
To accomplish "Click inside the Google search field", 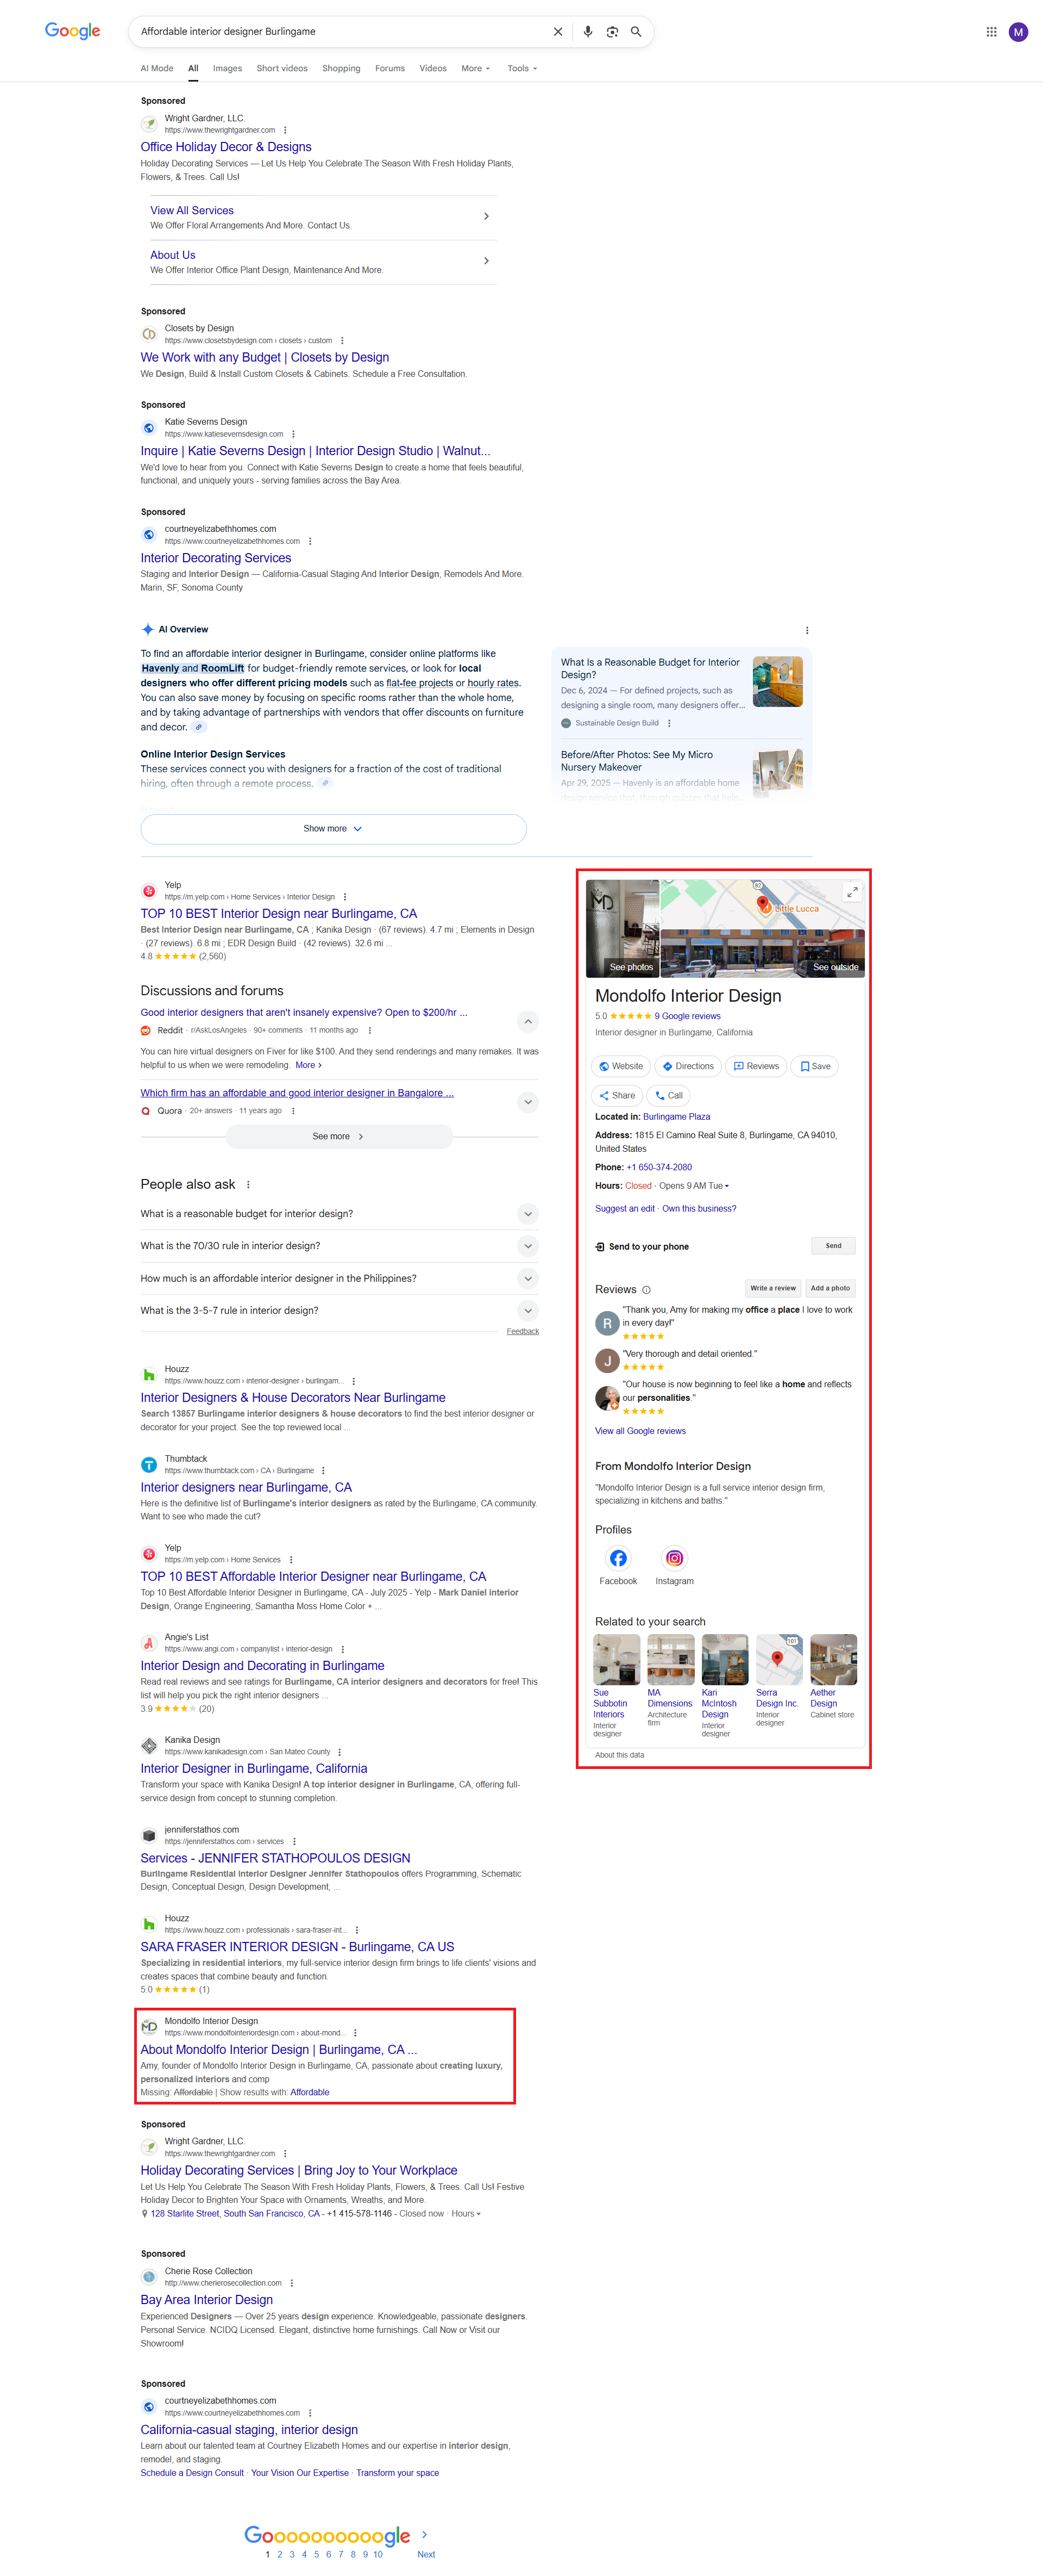I will click(x=340, y=32).
